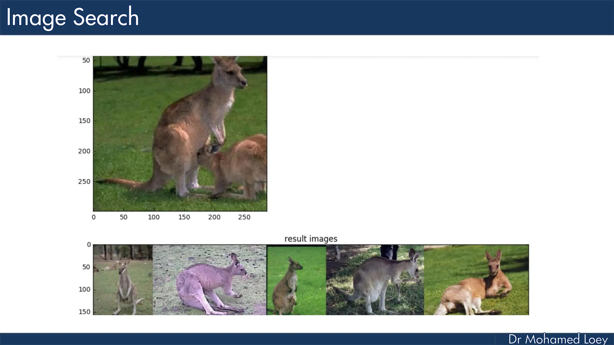Select the purple-tinted kangaroo result image
Image resolution: width=614 pixels, height=345 pixels.
coord(210,280)
